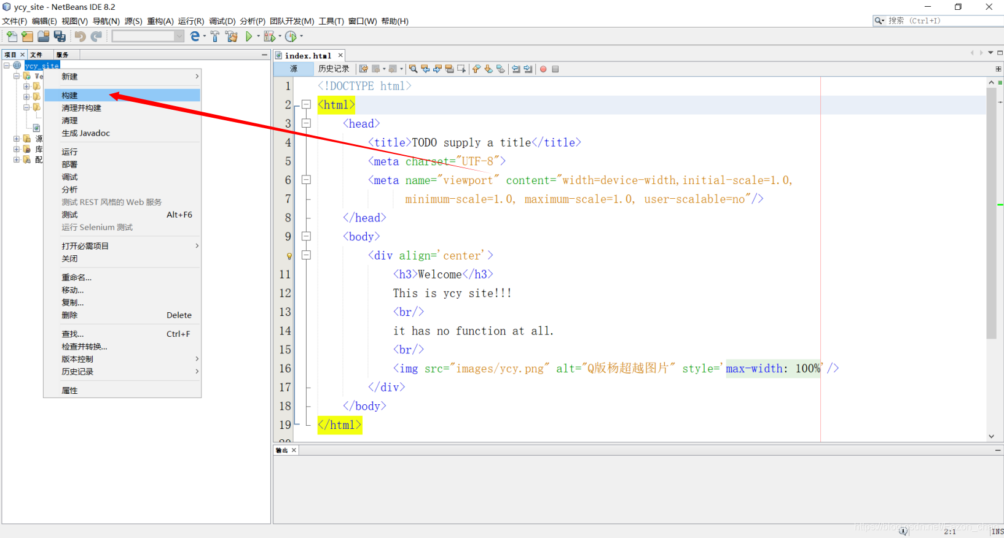Choose 生成 Javadoc in context menu
This screenshot has width=1004, height=538.
[122, 133]
